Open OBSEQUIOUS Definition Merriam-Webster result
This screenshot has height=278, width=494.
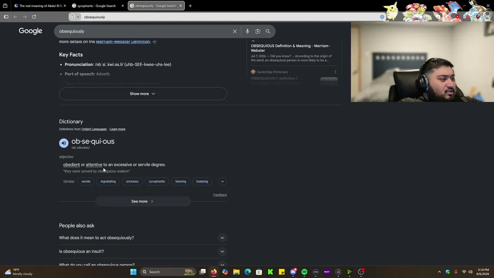click(290, 48)
